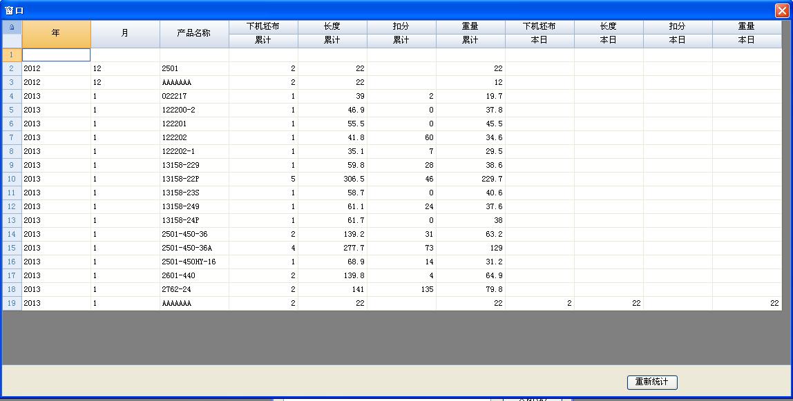Select row header number 10
Viewport: 793px width, 401px height.
point(12,179)
